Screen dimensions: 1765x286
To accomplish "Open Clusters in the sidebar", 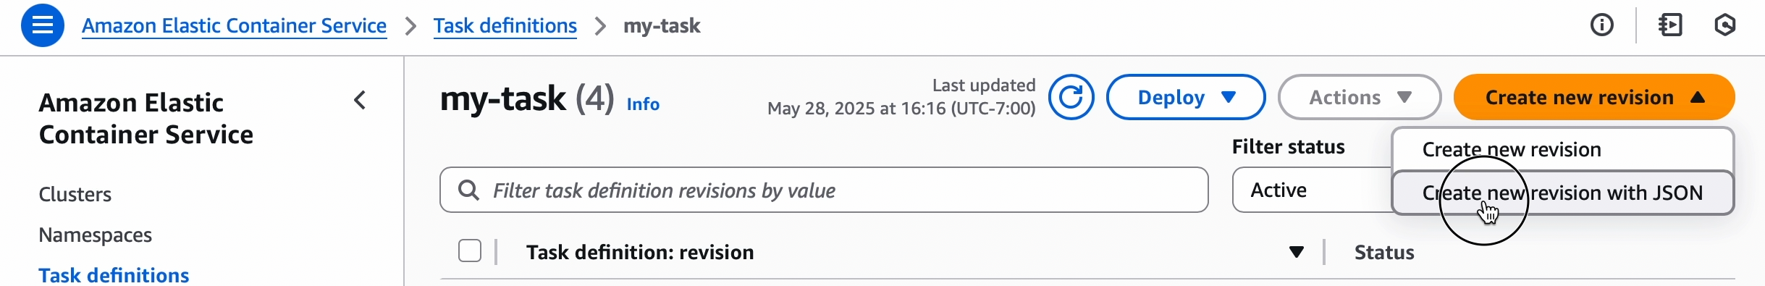I will point(75,194).
